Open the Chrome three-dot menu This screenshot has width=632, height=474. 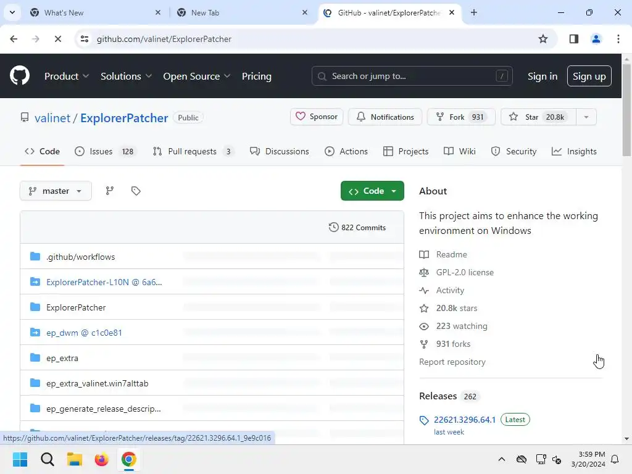click(x=618, y=39)
